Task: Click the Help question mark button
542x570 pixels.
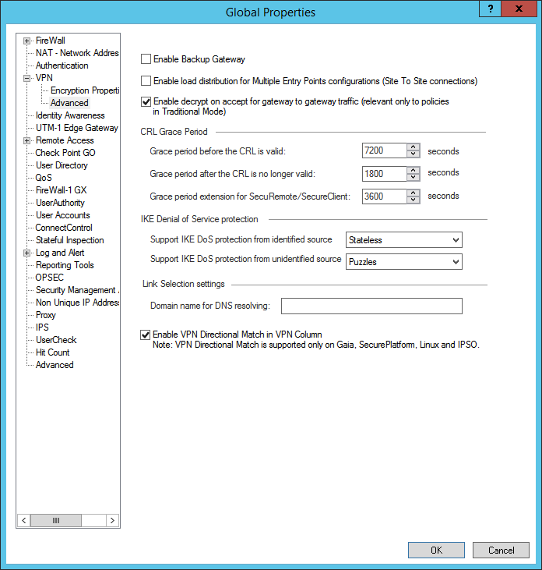Action: coord(489,9)
